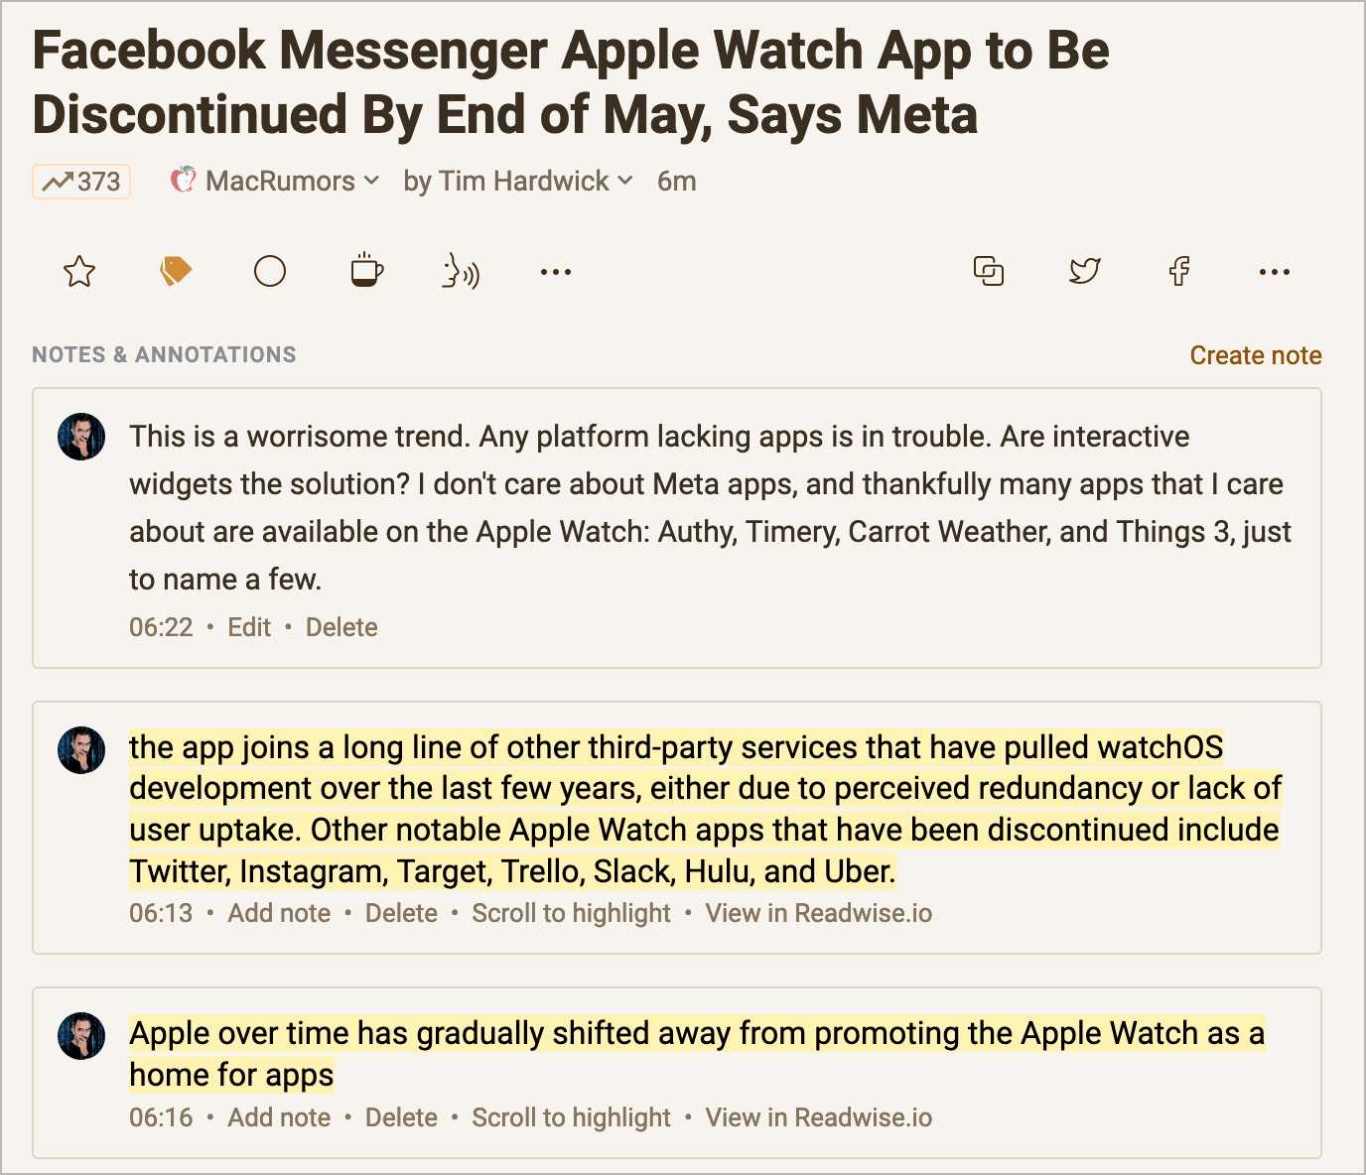
Task: Share the article via Facebook icon
Action: (x=1179, y=271)
